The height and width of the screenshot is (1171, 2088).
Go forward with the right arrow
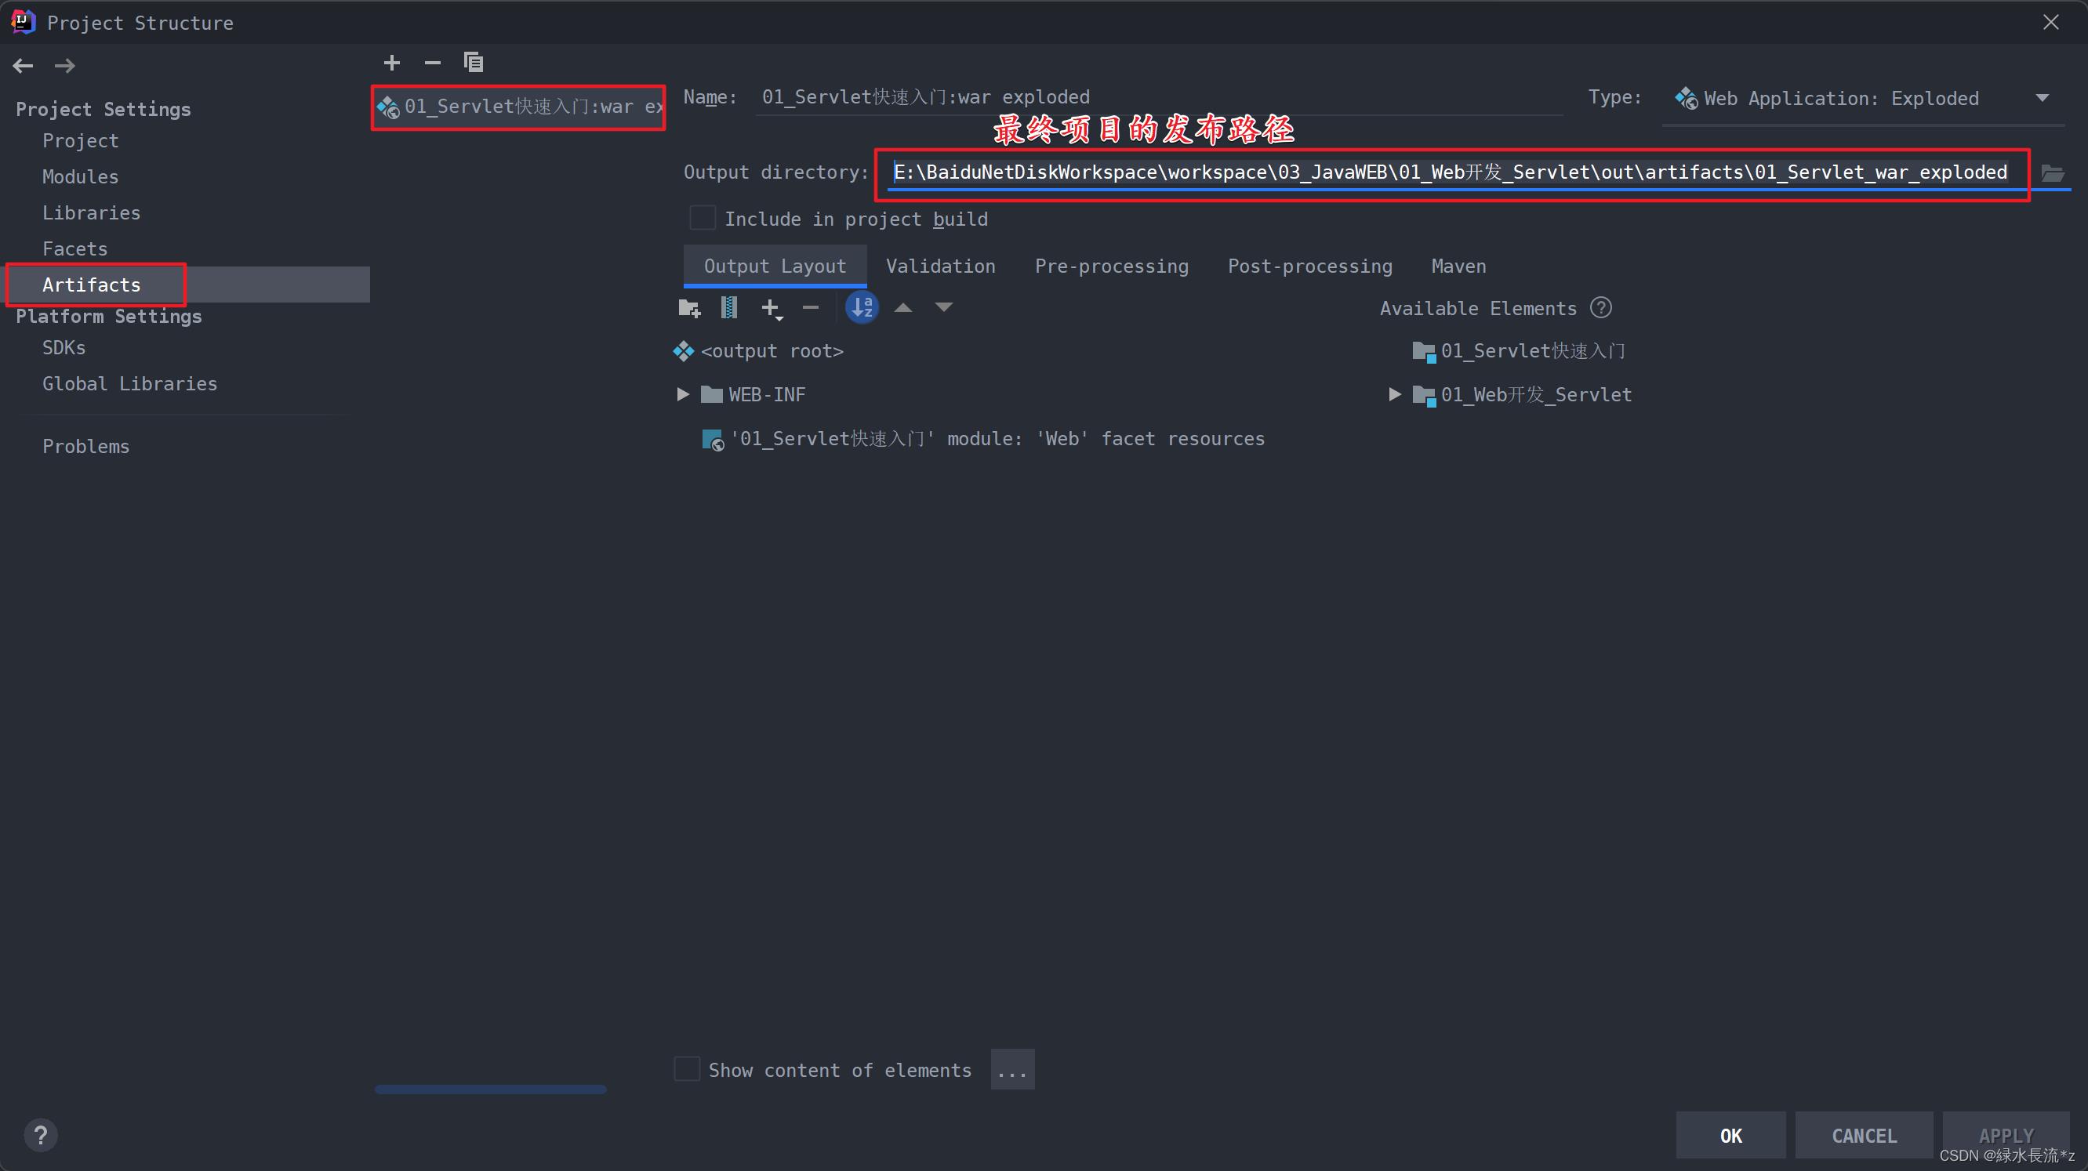tap(65, 66)
